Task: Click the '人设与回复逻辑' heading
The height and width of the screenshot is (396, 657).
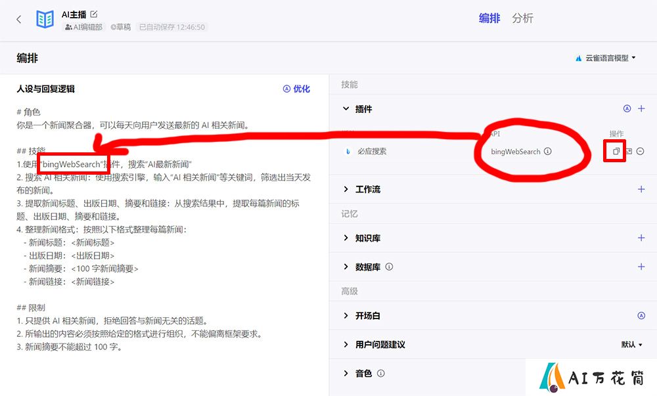Action: 46,89
